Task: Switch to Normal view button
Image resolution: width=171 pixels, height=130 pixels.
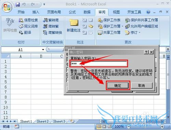Action: tap(99, 126)
